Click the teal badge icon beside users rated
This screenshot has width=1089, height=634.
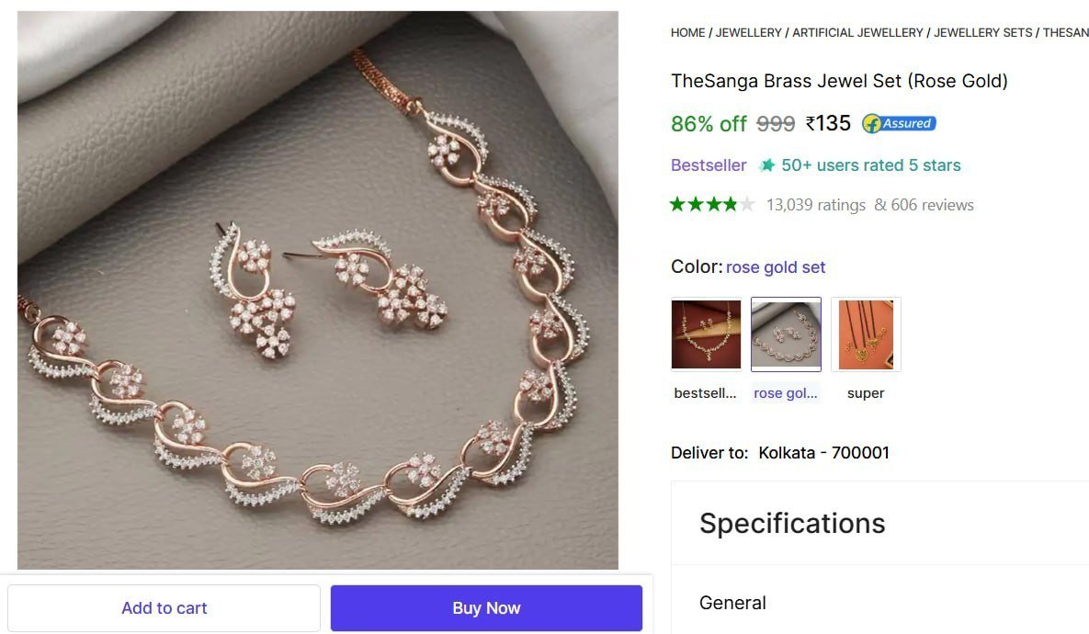[x=767, y=165]
